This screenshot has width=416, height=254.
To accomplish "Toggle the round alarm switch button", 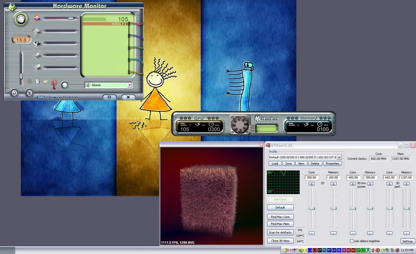I will 64,85.
